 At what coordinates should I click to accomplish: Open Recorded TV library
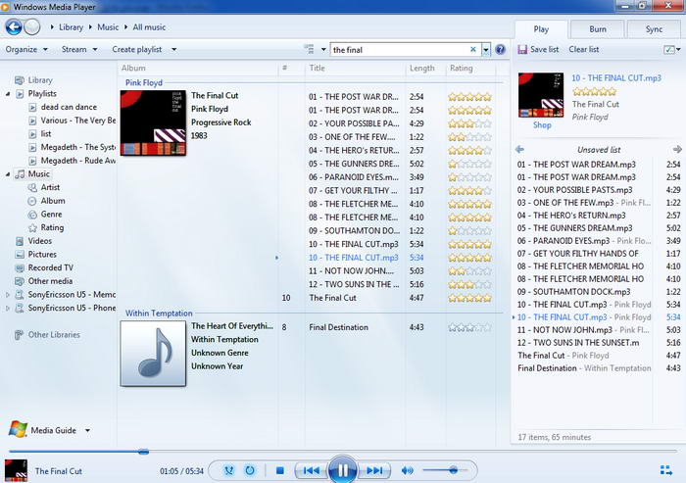(50, 267)
